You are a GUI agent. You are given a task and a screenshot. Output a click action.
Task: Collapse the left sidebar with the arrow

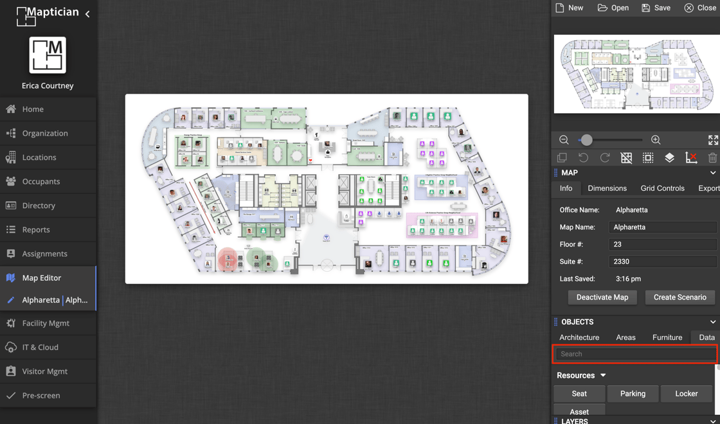tap(87, 13)
